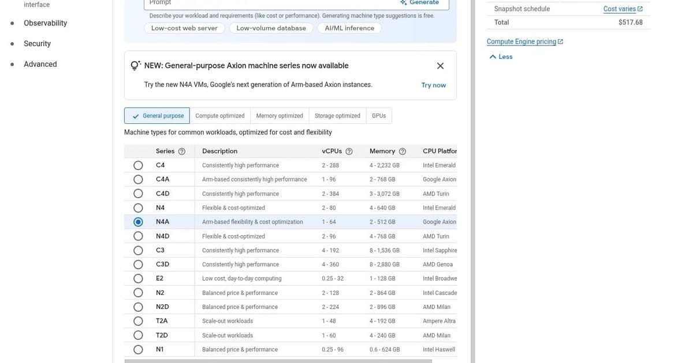693x363 pixels.
Task: Click the horizontal scrollbar below the table
Action: [x=277, y=360]
